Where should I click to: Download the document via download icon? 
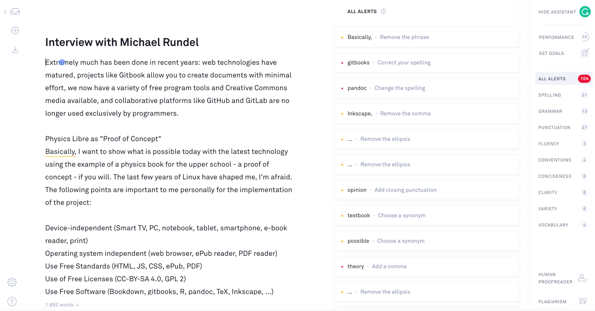point(15,50)
